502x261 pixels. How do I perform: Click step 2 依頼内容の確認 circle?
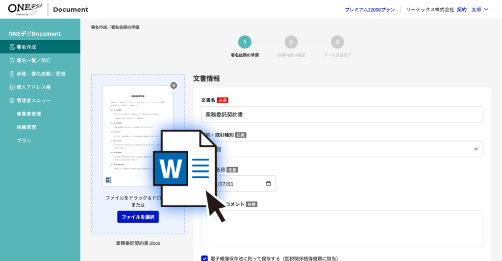click(291, 42)
